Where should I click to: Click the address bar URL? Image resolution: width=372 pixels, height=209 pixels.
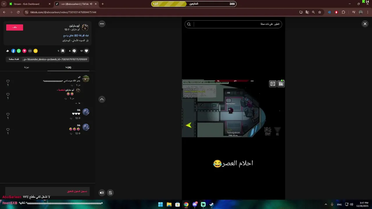tap(63, 12)
